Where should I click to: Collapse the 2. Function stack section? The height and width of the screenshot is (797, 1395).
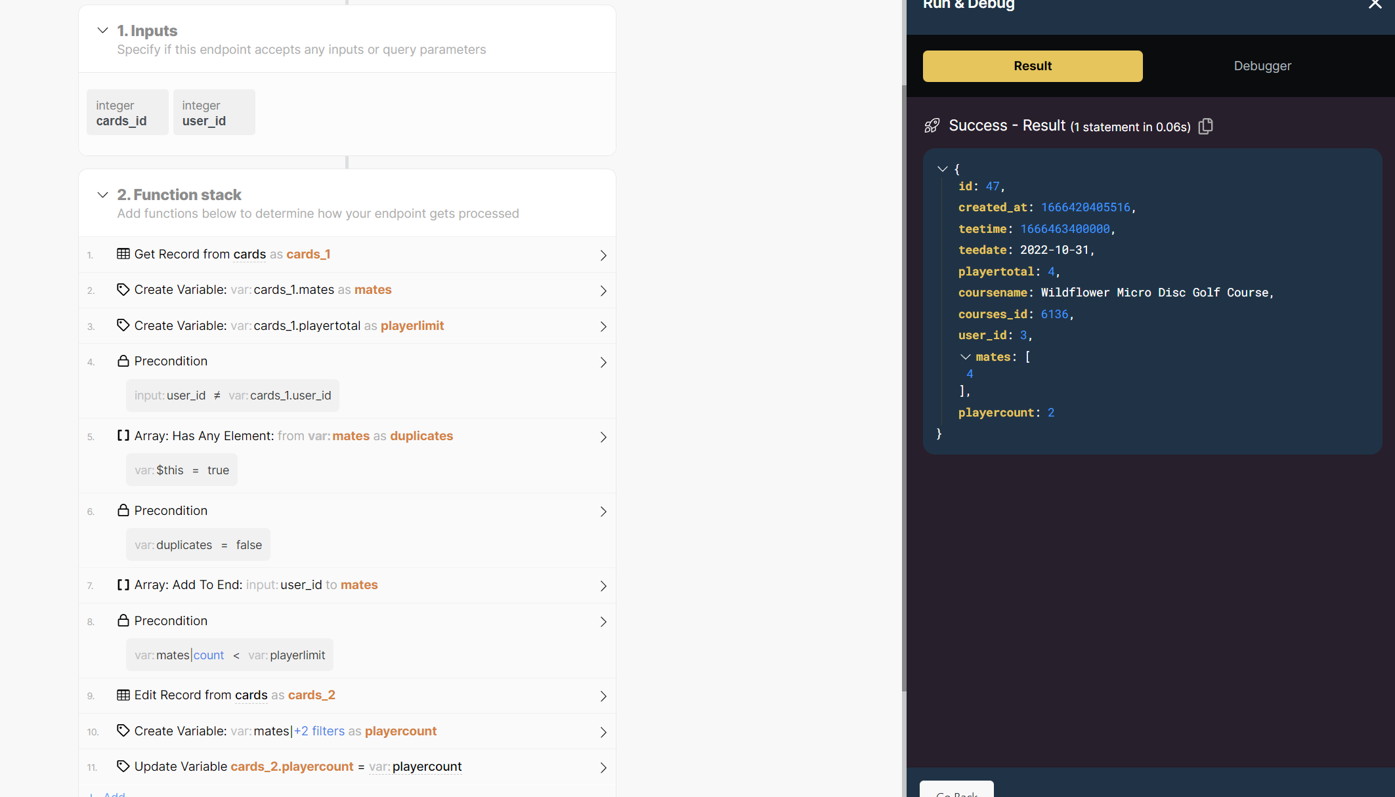coord(102,194)
